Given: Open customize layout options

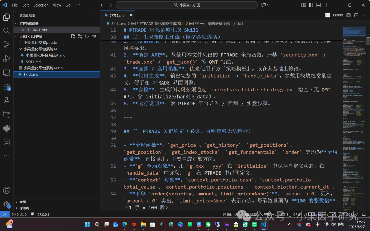Looking at the screenshot, I should coord(304,5).
